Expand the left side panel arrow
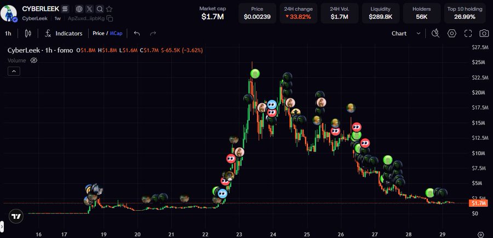Screen dimensions: 493x238 [x=2, y=226]
